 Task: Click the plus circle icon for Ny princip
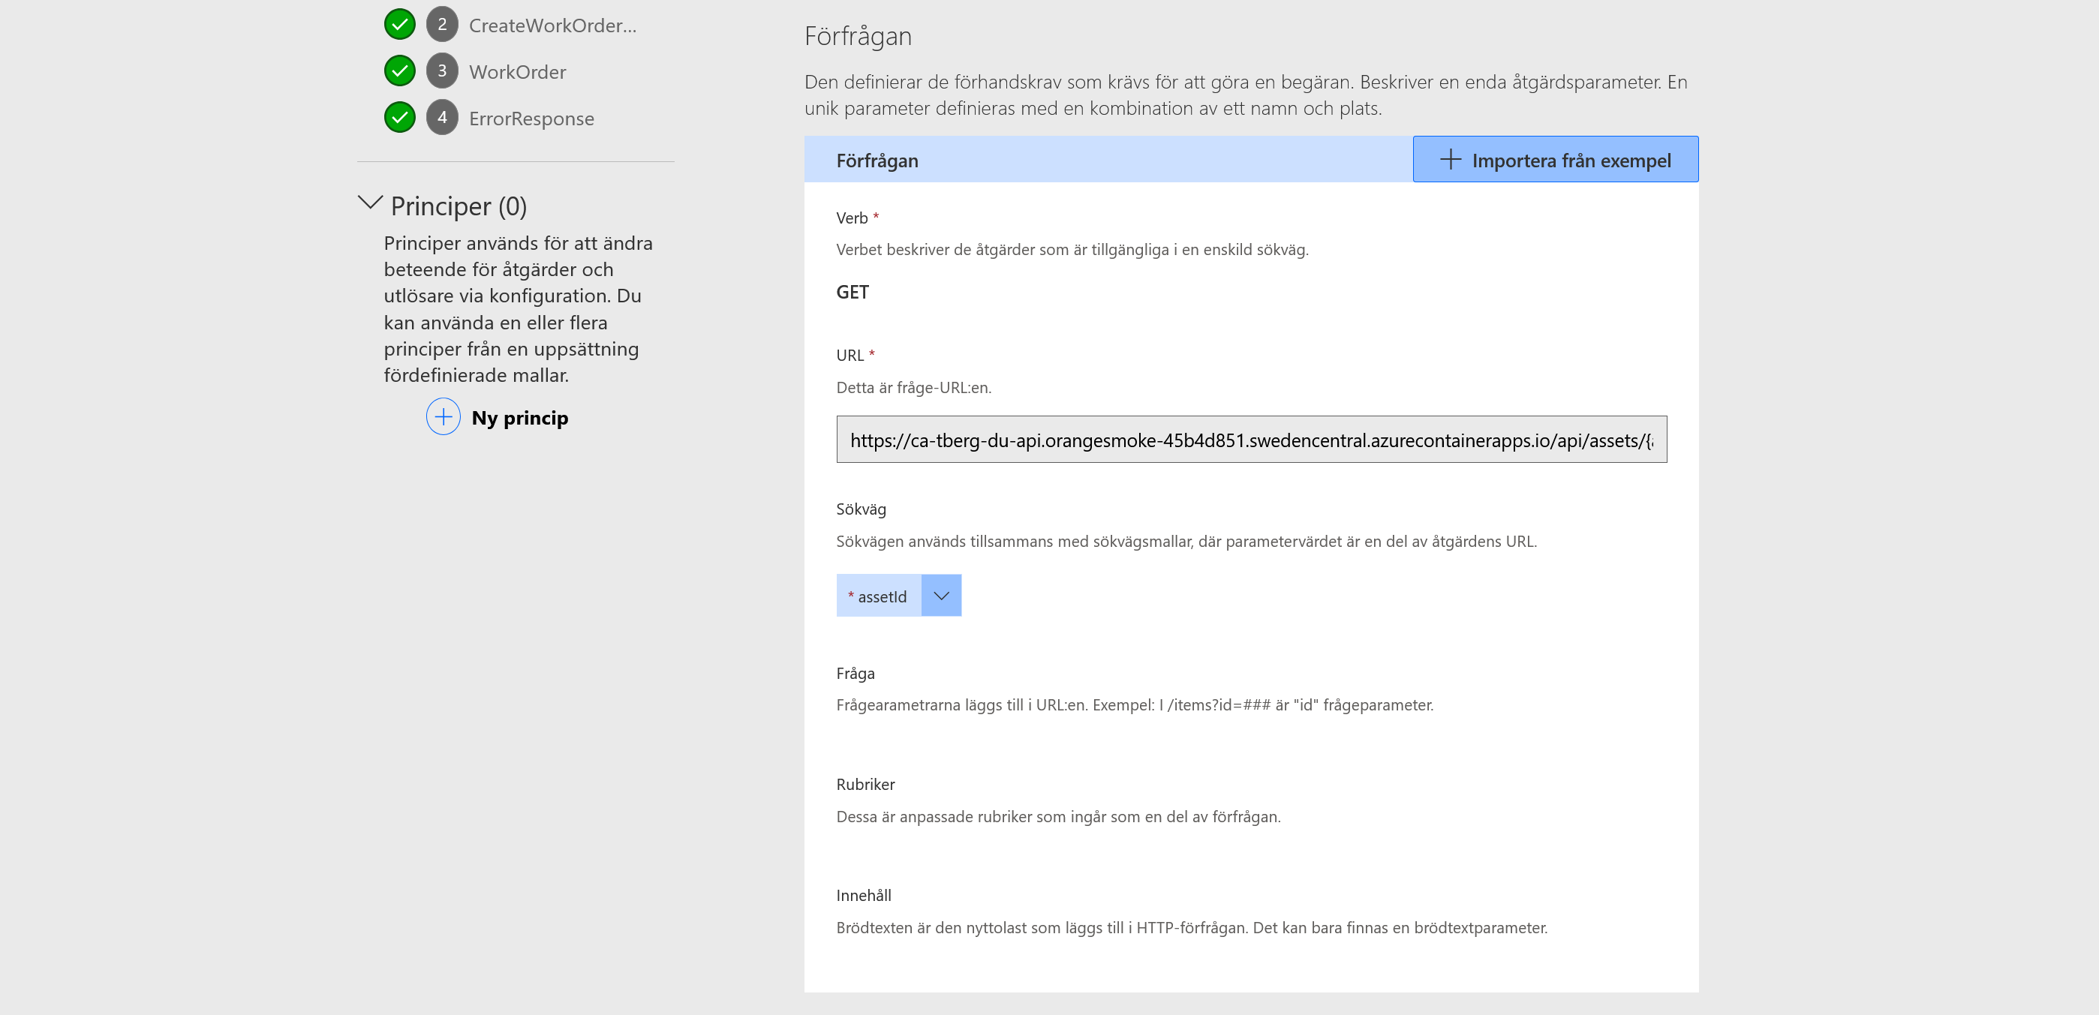(x=444, y=417)
